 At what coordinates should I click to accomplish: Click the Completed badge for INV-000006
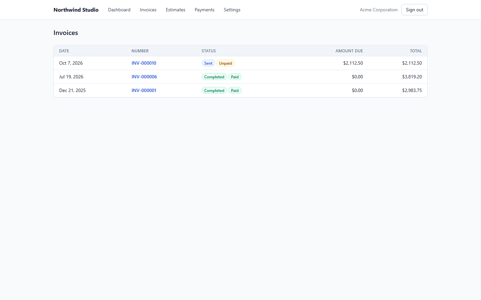[214, 77]
